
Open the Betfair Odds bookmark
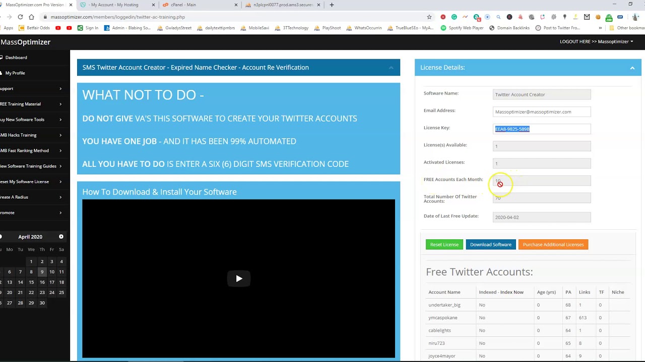click(x=35, y=28)
